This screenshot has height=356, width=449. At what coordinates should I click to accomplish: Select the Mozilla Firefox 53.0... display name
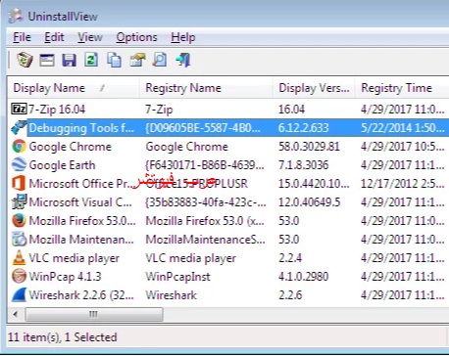point(82,221)
